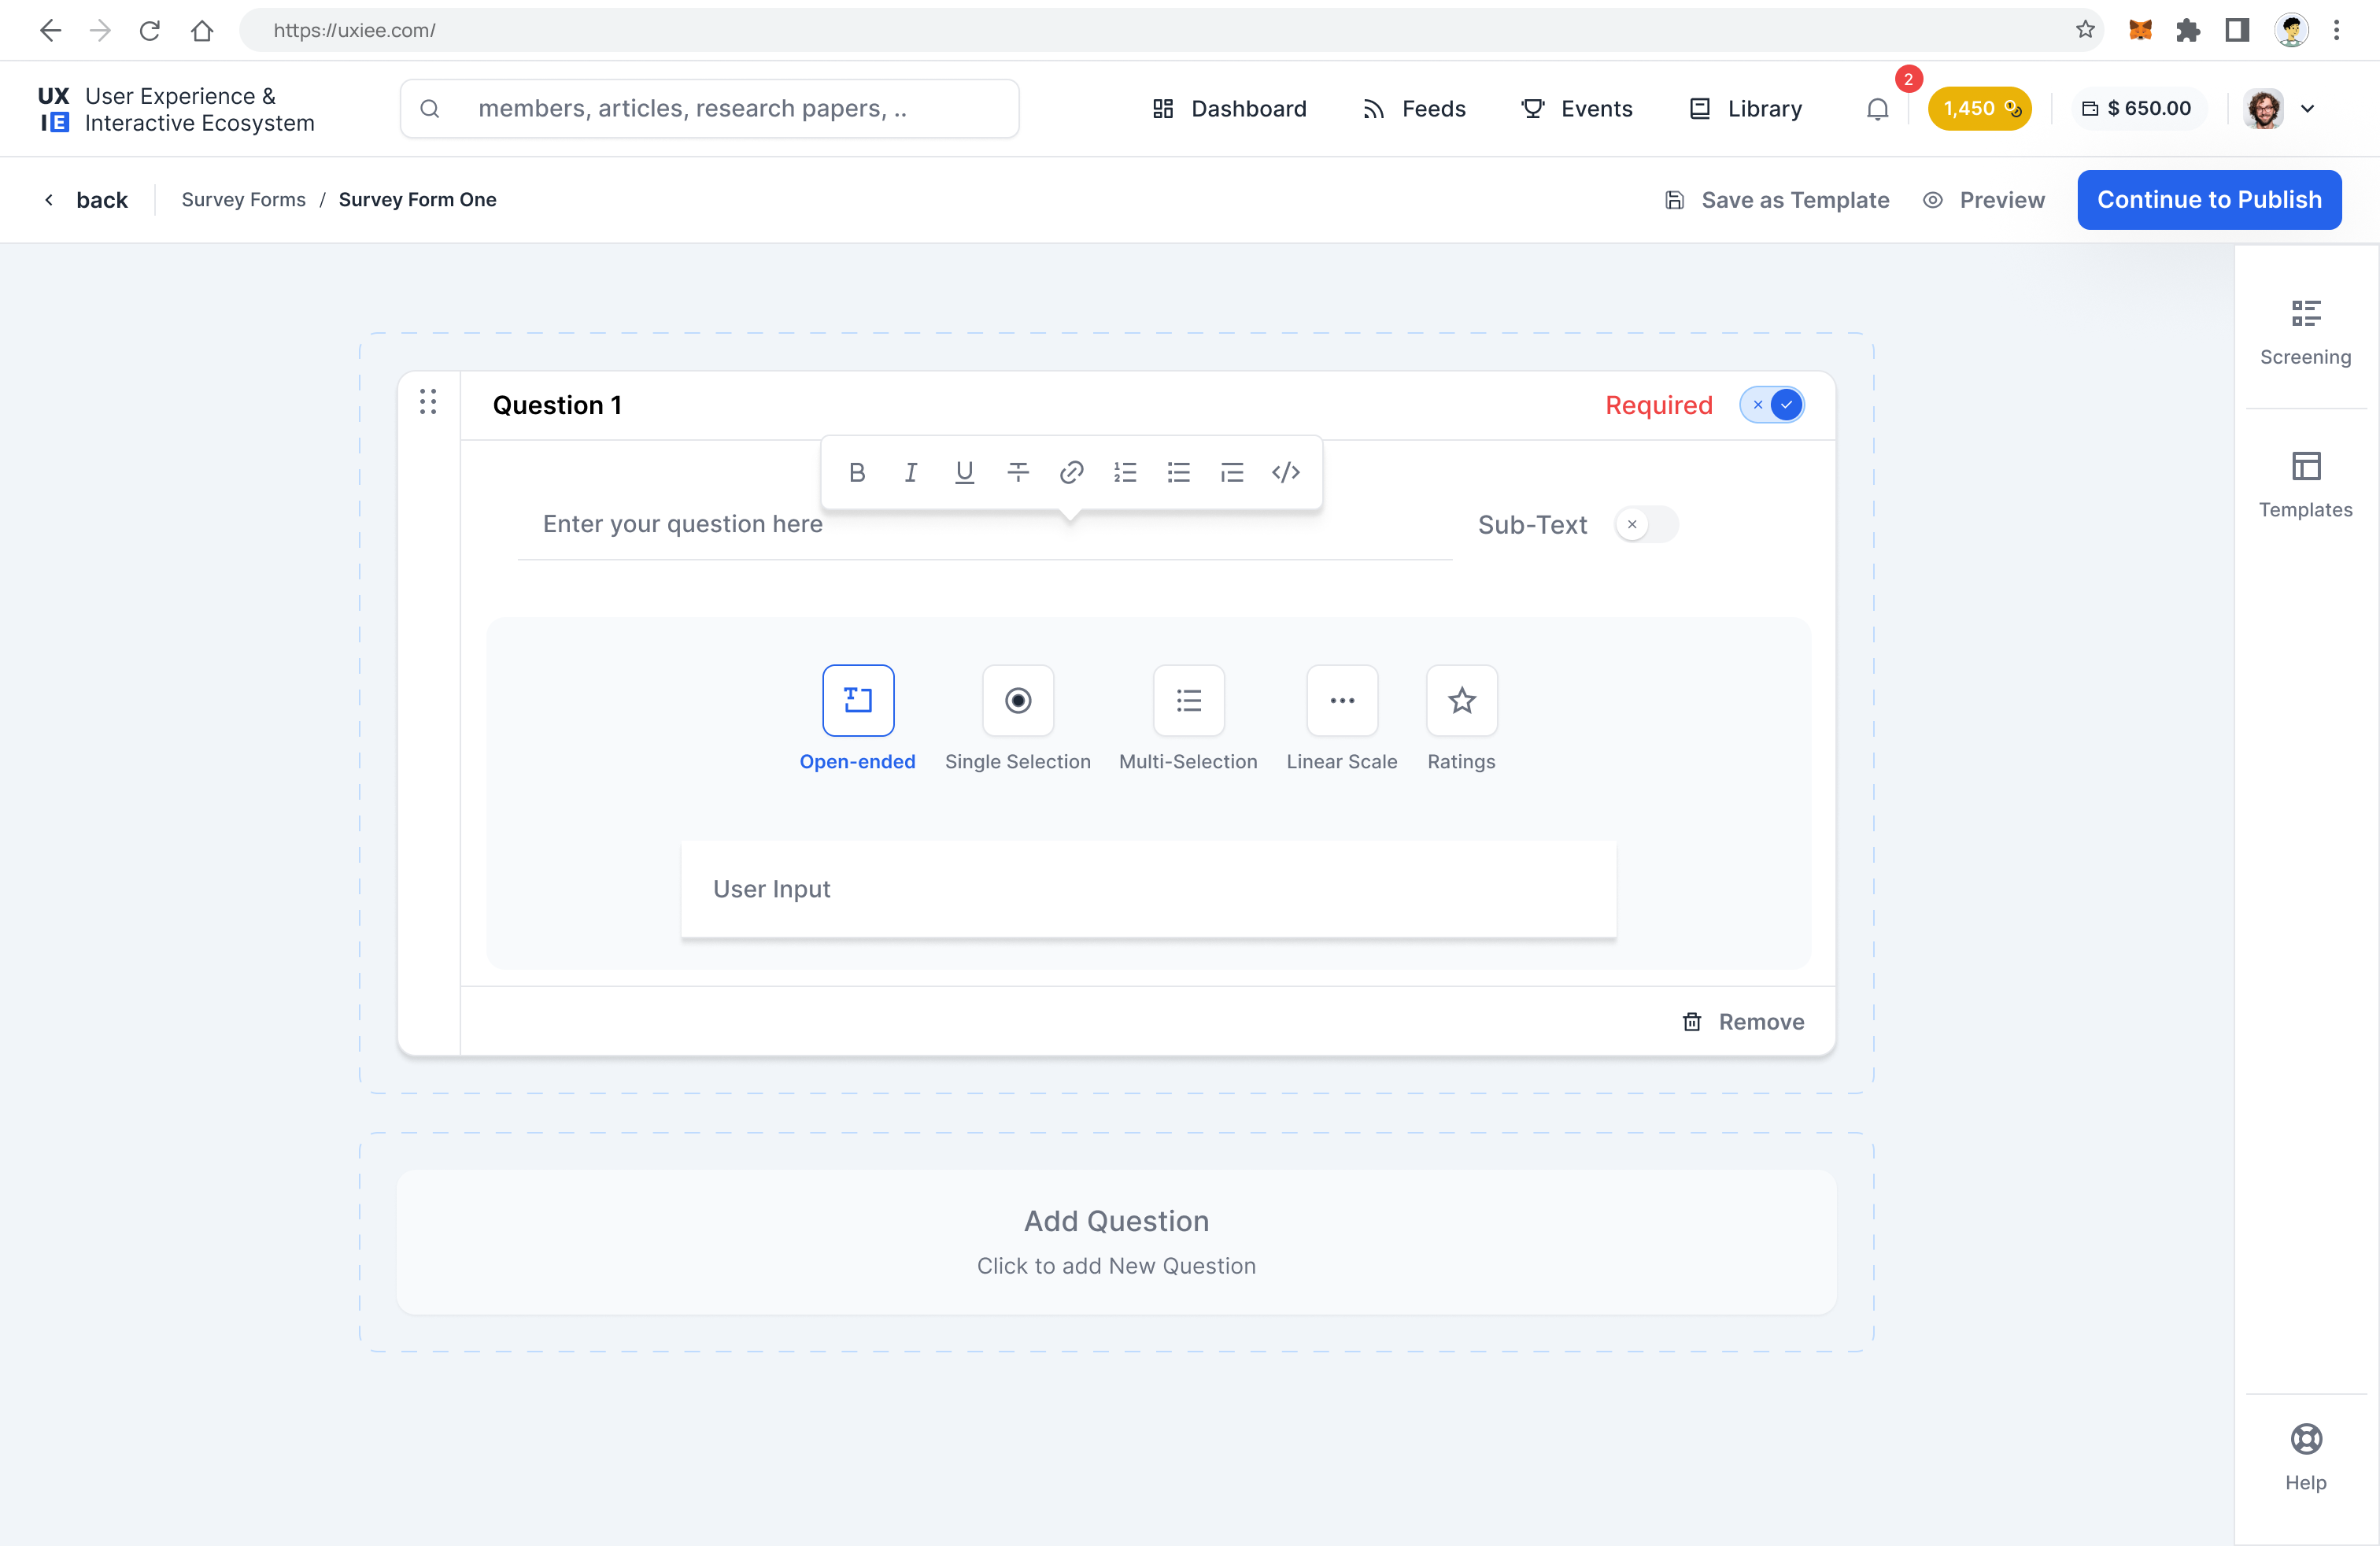Click the back link

[x=86, y=200]
